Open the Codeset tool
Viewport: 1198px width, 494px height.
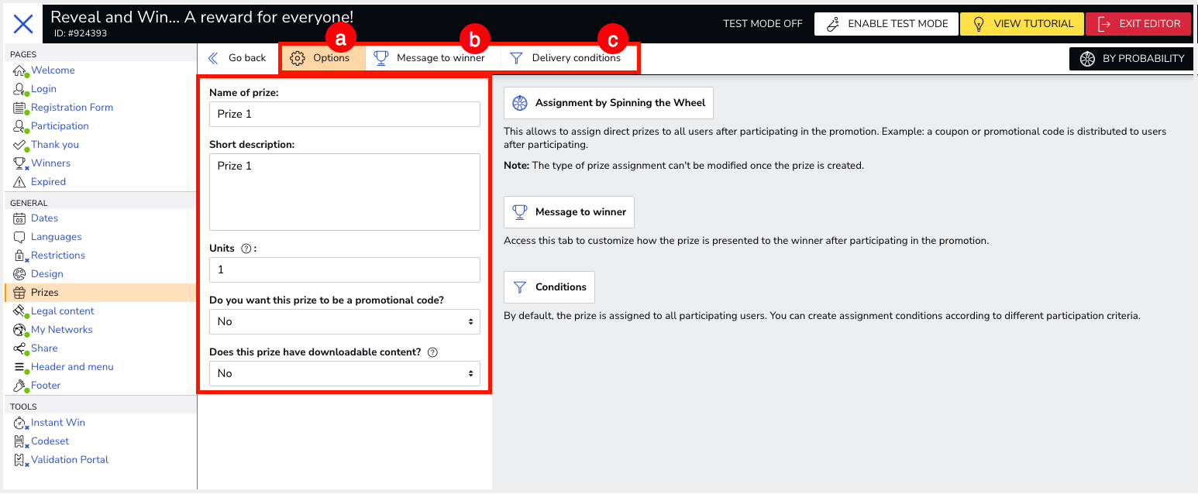point(48,441)
